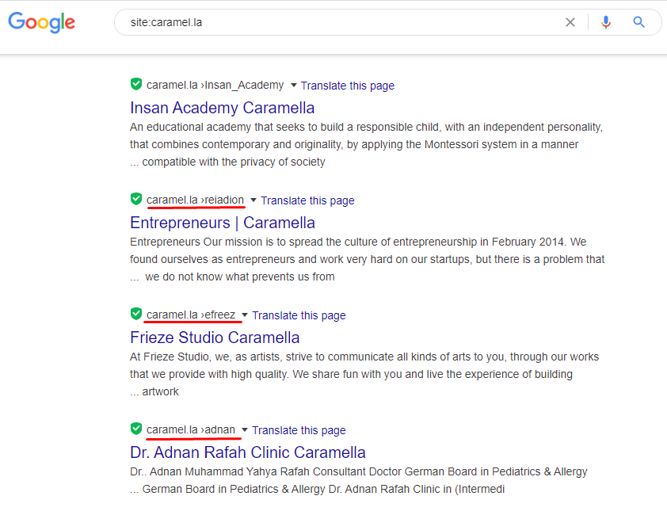Screen dimensions: 667x515
Task: Click the caramel.la ›efreez URL text
Action: point(191,315)
